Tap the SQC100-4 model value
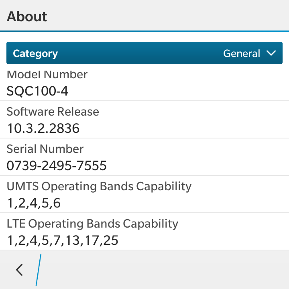289x289 pixels. coord(37,91)
